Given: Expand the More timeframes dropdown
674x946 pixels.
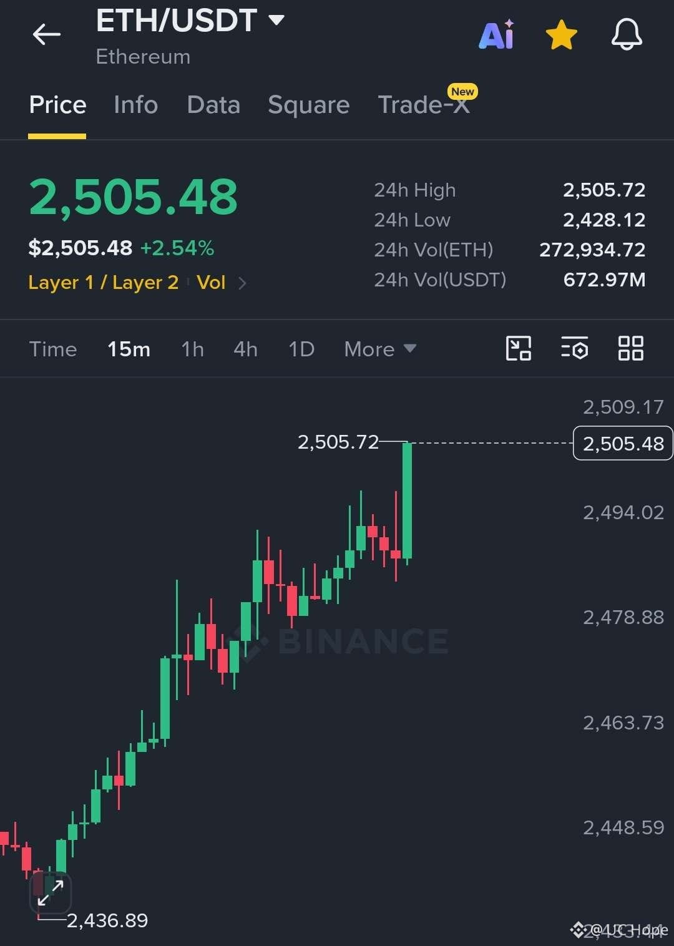Looking at the screenshot, I should tap(380, 349).
